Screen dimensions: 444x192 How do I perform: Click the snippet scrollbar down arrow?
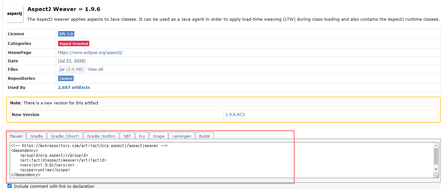click(436, 169)
